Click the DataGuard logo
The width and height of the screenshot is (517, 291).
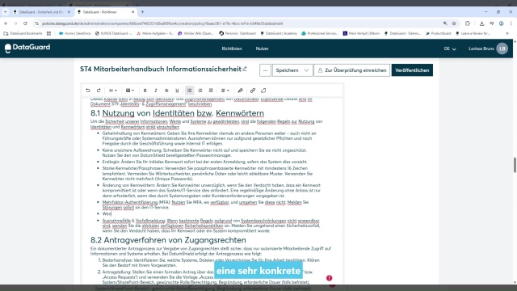[x=27, y=48]
